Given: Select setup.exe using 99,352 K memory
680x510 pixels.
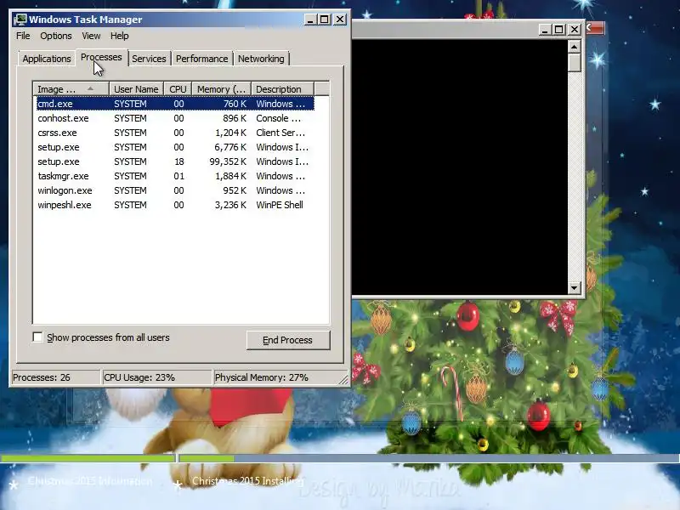Looking at the screenshot, I should 175,161.
